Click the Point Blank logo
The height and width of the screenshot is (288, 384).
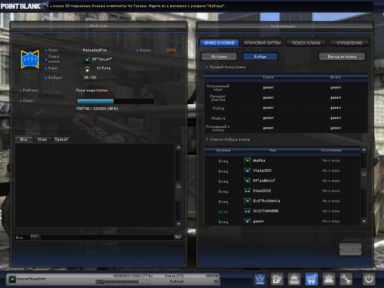(x=24, y=6)
